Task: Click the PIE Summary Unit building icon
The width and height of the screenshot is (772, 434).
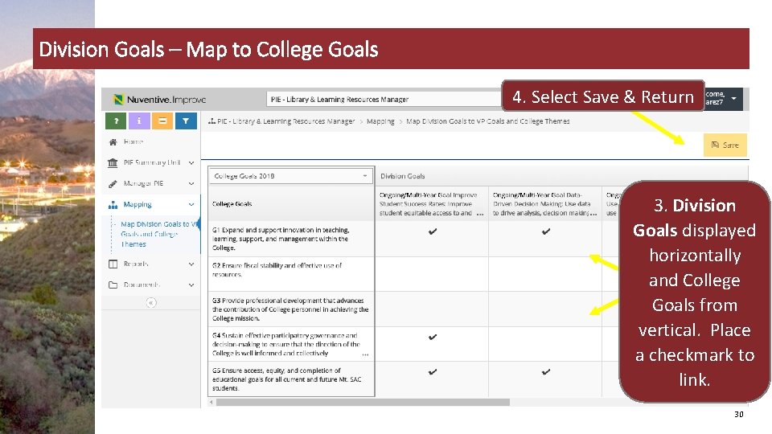Action: (x=113, y=162)
